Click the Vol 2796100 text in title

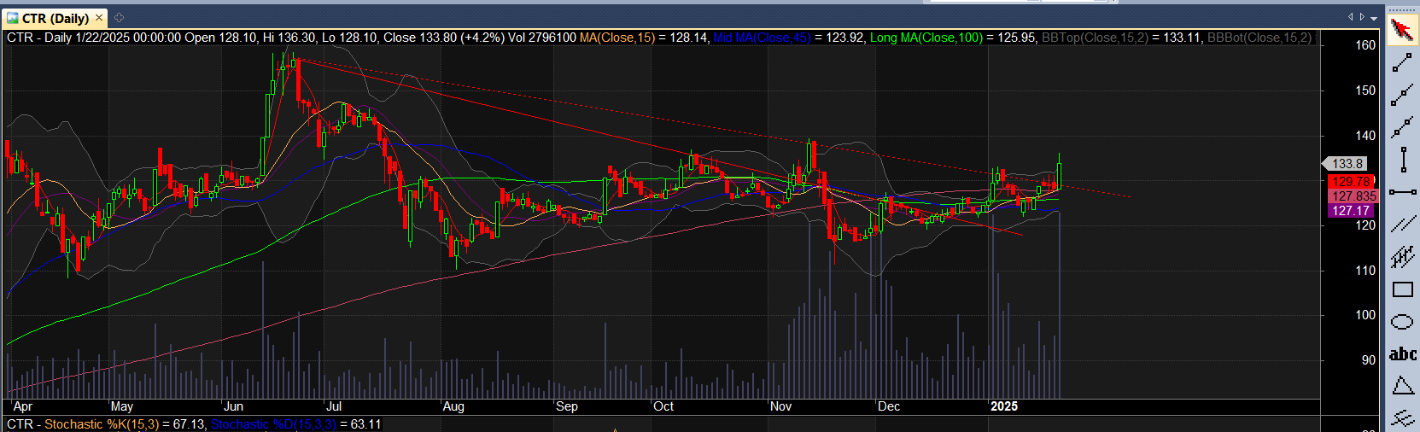click(542, 38)
